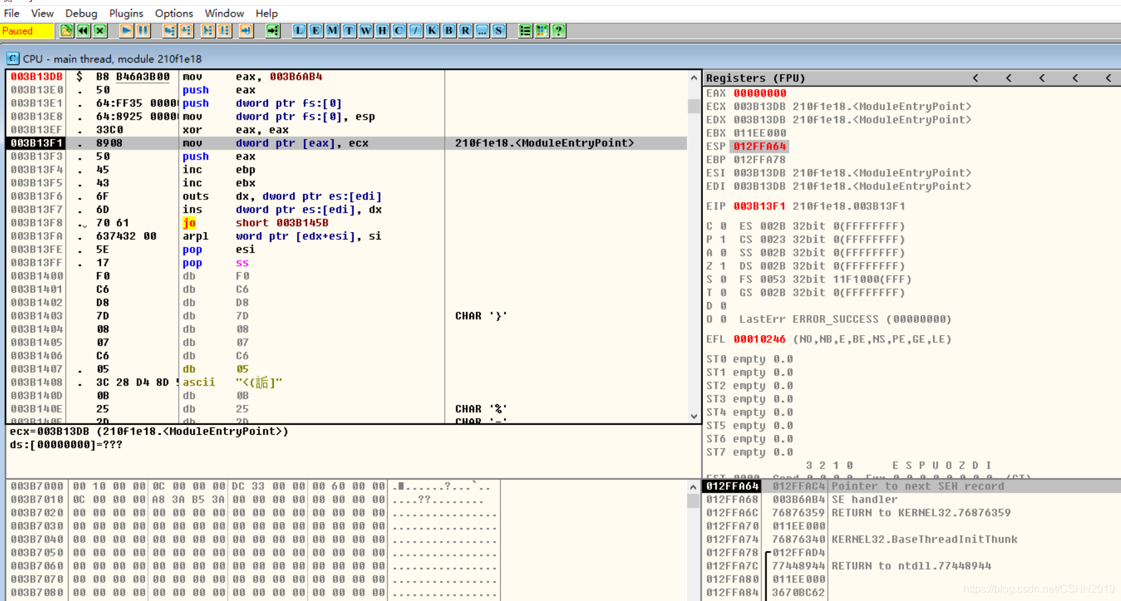Open the Options menu

pyautogui.click(x=174, y=13)
